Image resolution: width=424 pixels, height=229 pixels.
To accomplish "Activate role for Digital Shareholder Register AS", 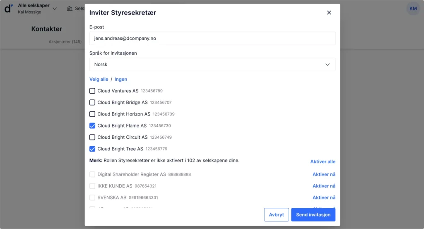I will [324, 174].
